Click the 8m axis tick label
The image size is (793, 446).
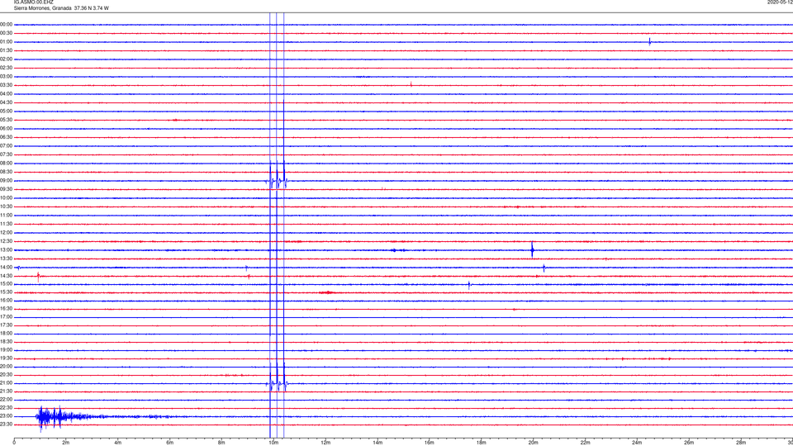pyautogui.click(x=221, y=443)
